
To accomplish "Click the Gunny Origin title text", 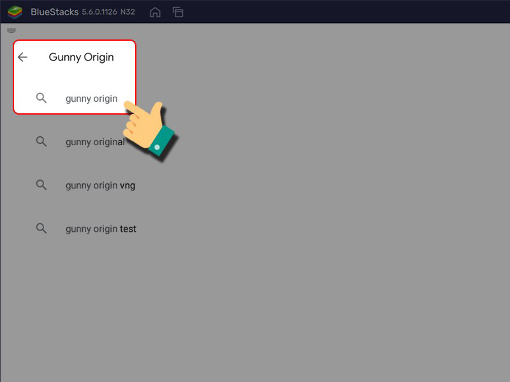I will pyautogui.click(x=81, y=57).
